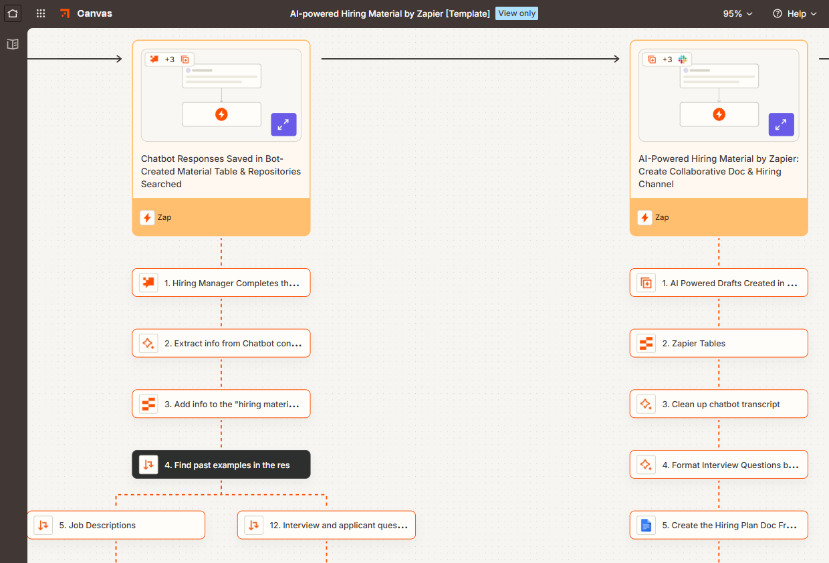
Task: Click the Paths icon on '5. Job Descriptions'
Action: (x=43, y=525)
